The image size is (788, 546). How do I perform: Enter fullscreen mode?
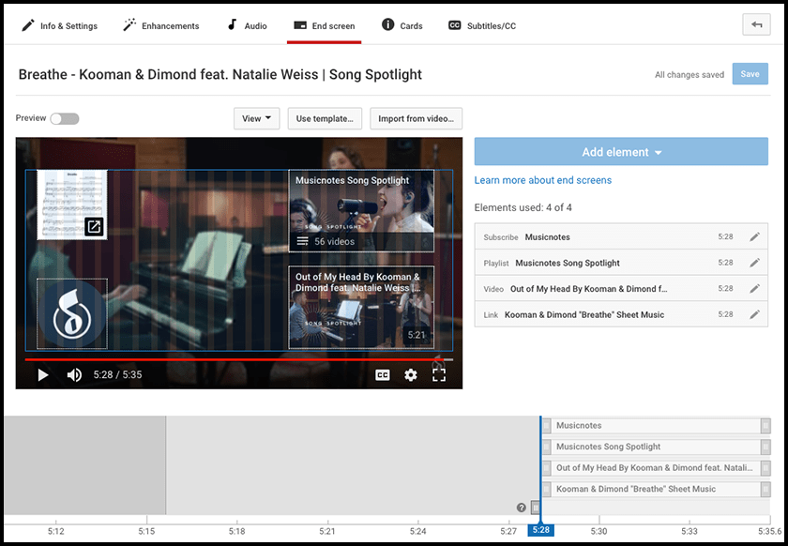point(439,375)
